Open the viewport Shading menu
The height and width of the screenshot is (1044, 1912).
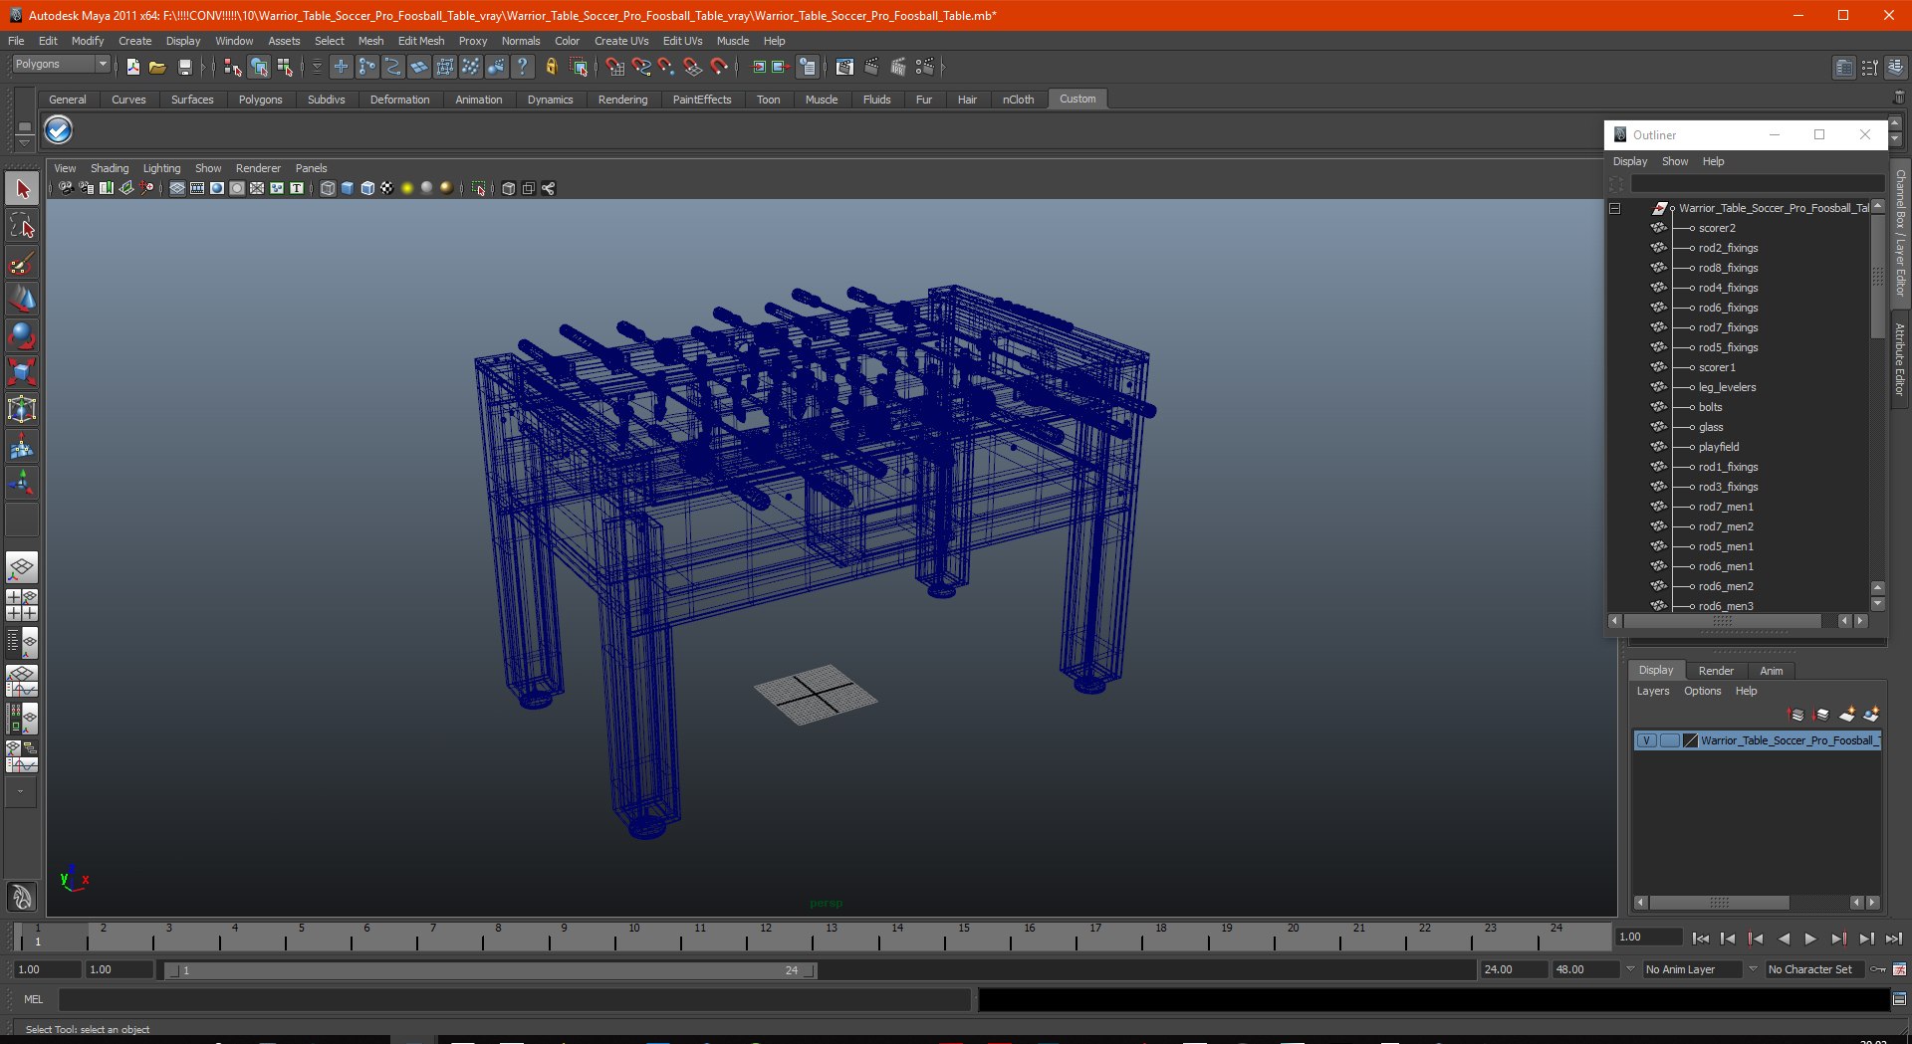pyautogui.click(x=110, y=168)
